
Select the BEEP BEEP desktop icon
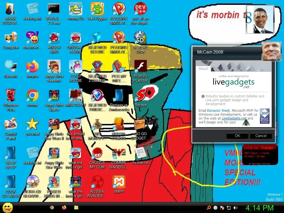pyautogui.click(x=11, y=158)
